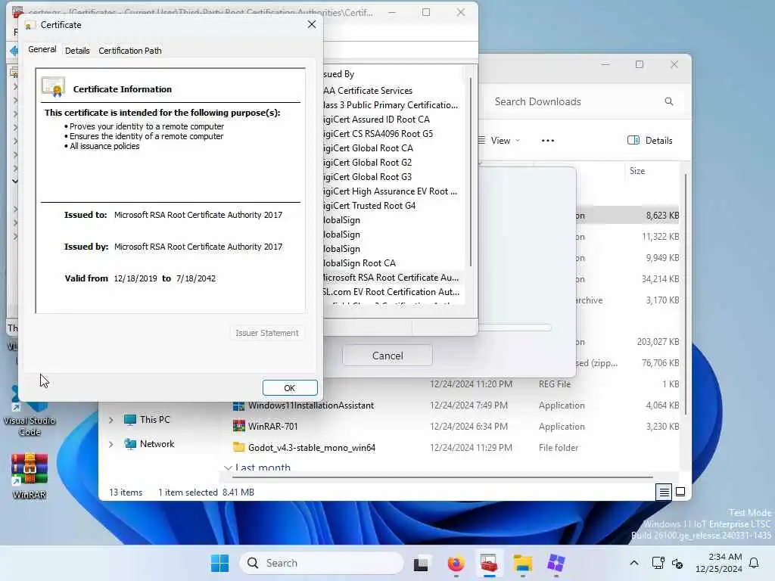Close the Certificate dialog with the X
The width and height of the screenshot is (775, 581).
coord(311,24)
